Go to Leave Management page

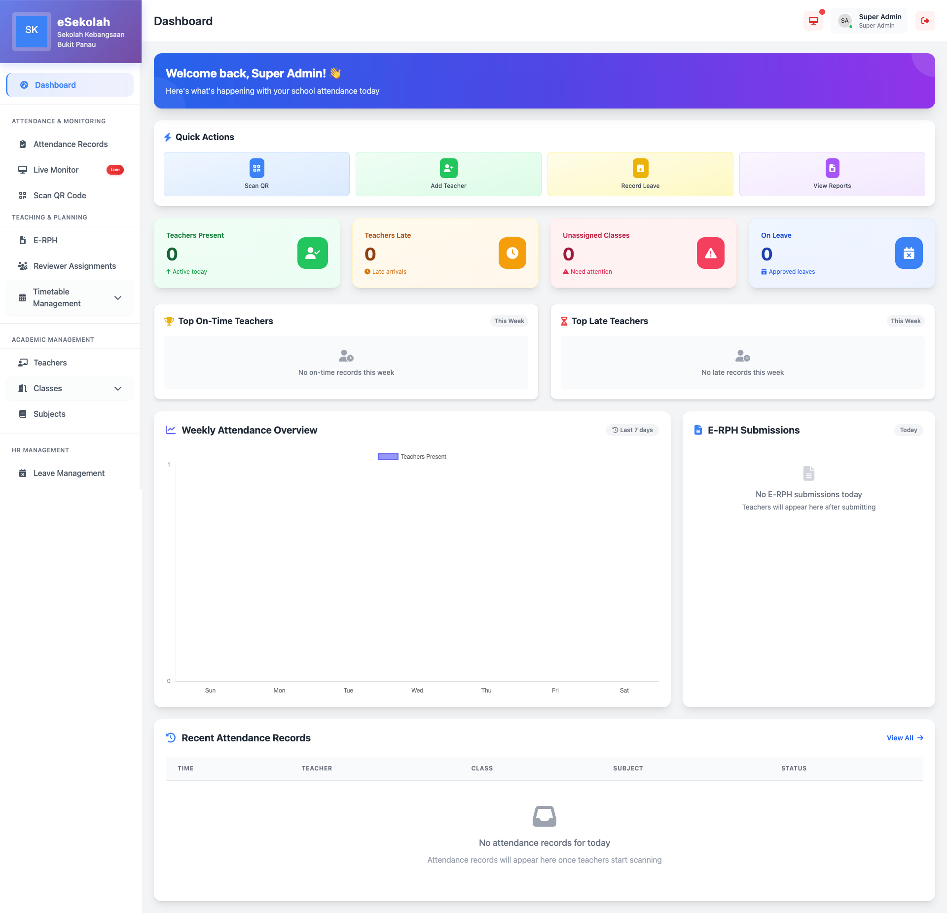tap(69, 473)
